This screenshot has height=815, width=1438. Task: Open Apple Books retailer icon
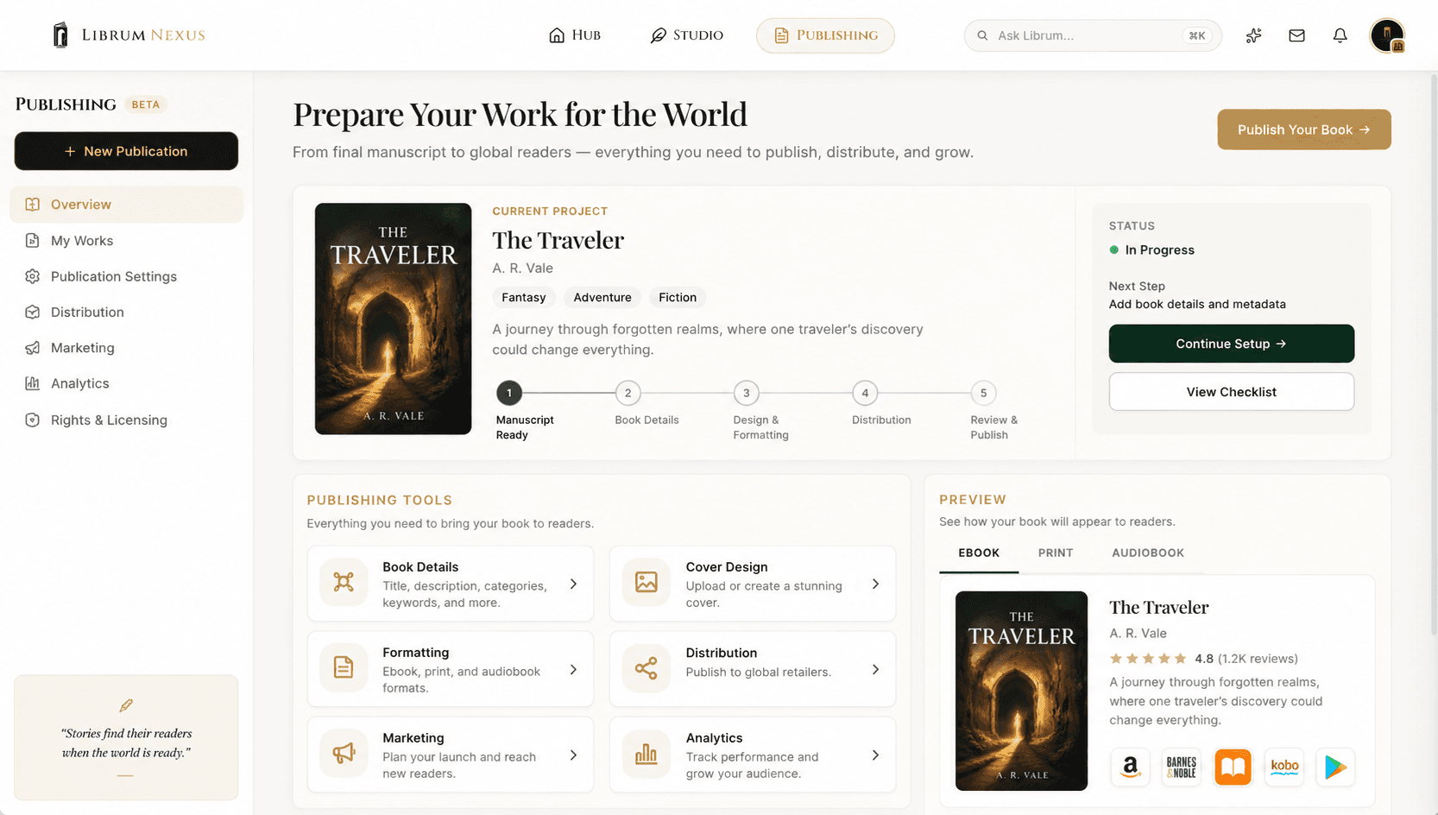tap(1233, 767)
